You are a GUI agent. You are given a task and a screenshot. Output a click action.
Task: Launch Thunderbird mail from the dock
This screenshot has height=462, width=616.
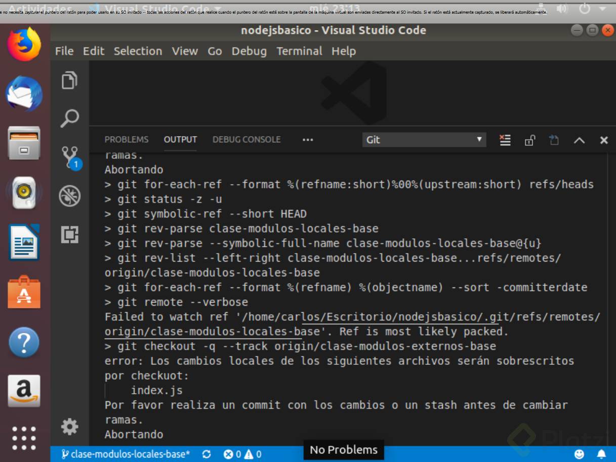point(24,94)
